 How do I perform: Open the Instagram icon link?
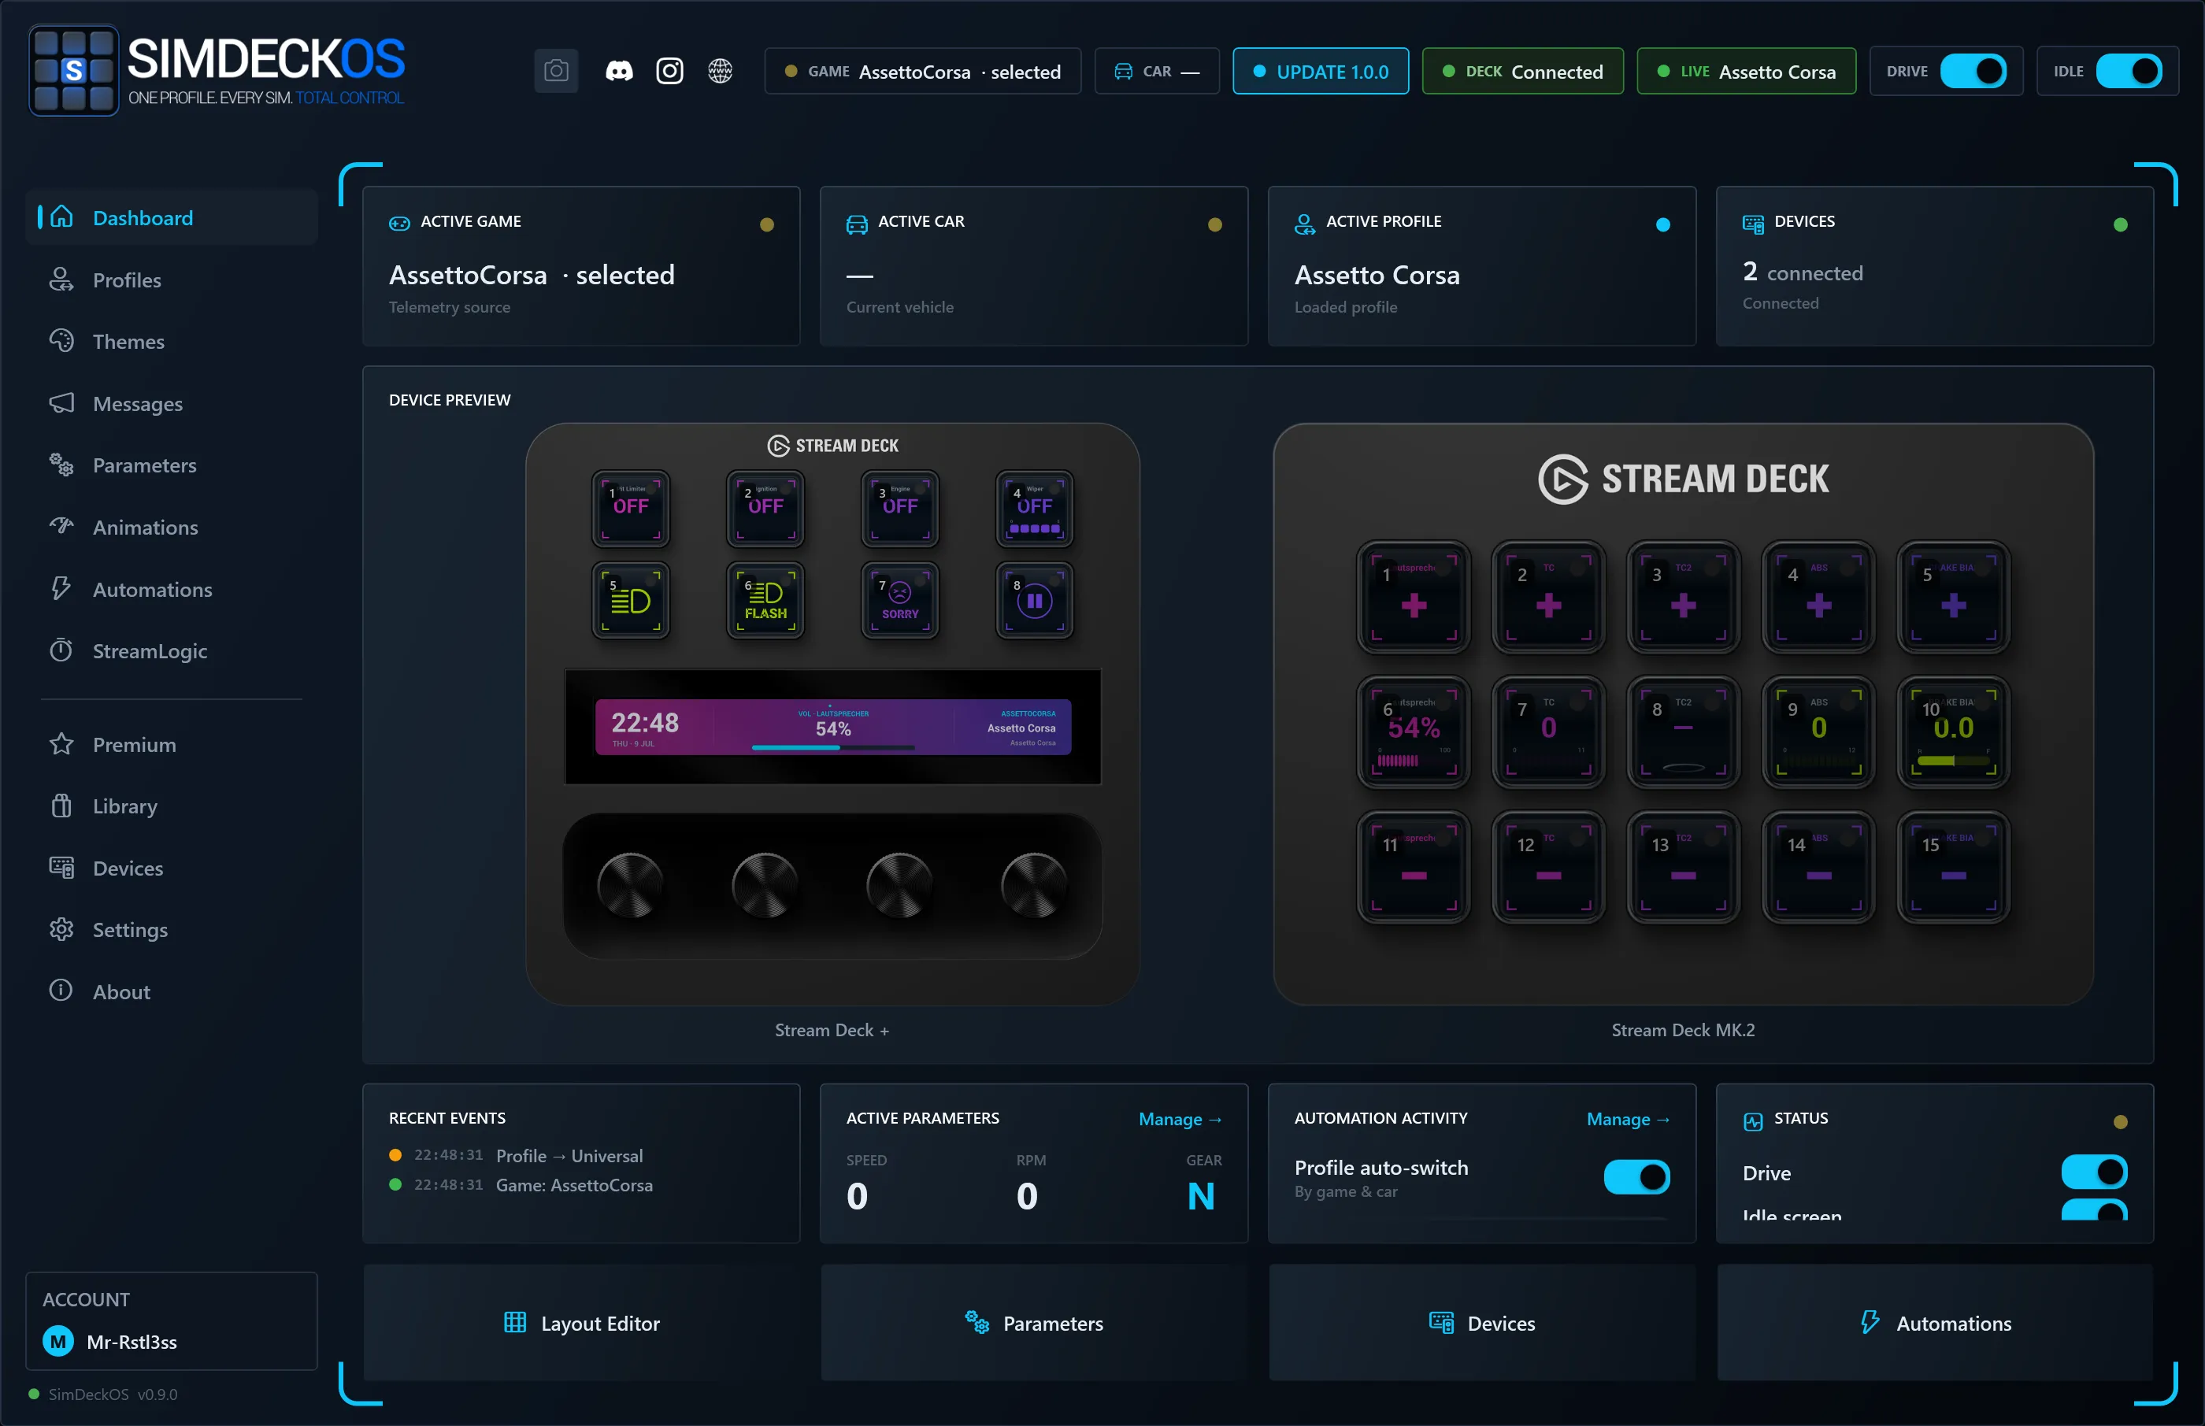[x=669, y=72]
